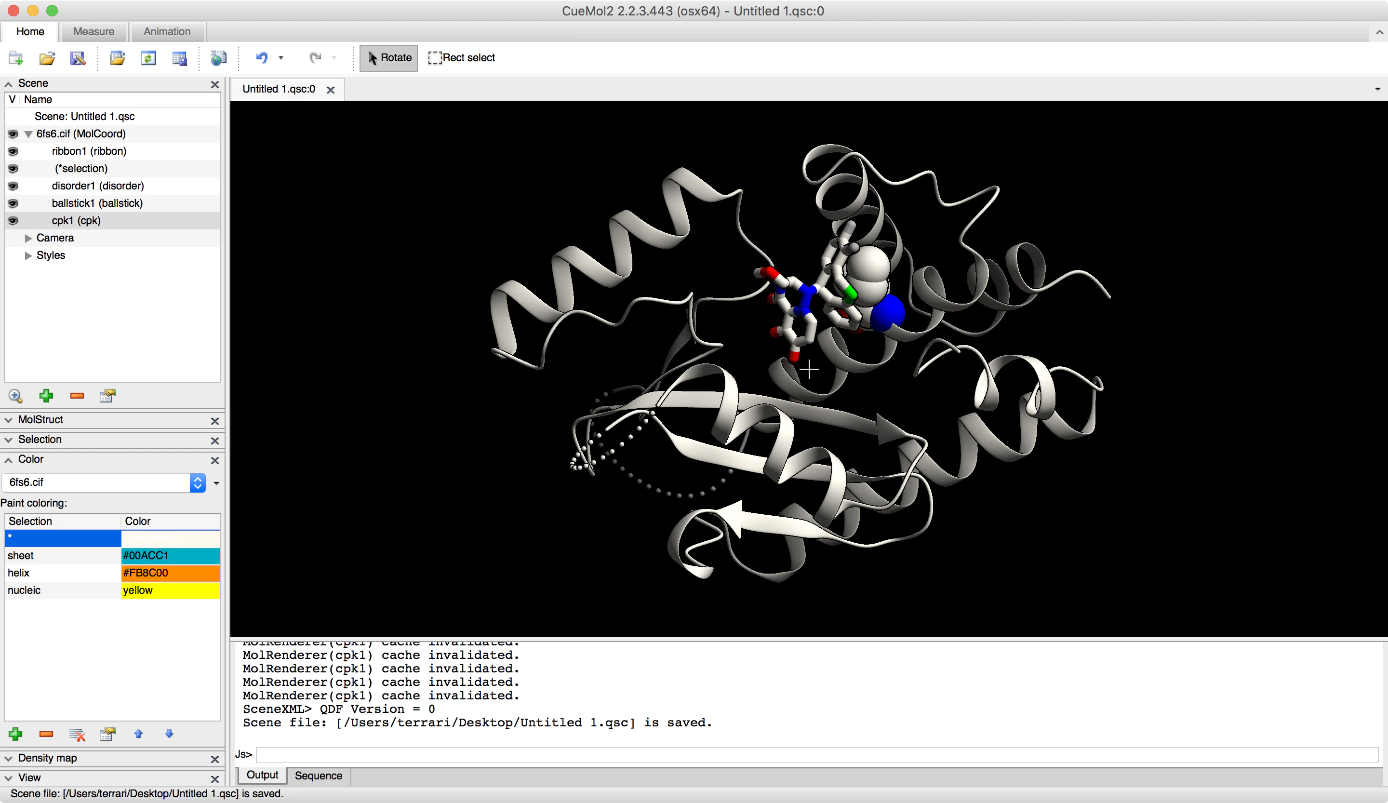Activate Rect select mode
Screen dimensions: 1388x803
[462, 58]
